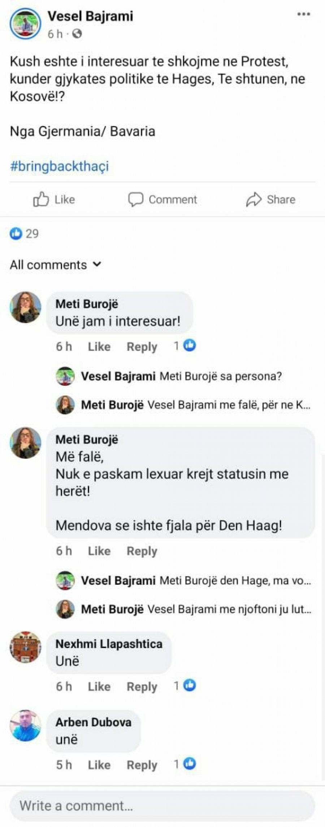Tap the thumbs-up Like icon under the post
Image resolution: width=325 pixels, height=827 pixels.
pos(41,199)
